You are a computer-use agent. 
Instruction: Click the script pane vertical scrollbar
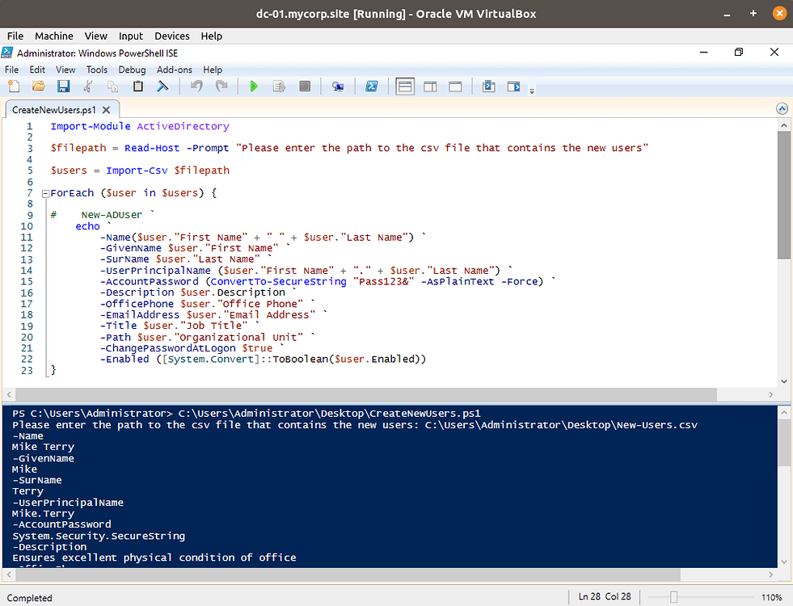click(x=783, y=194)
